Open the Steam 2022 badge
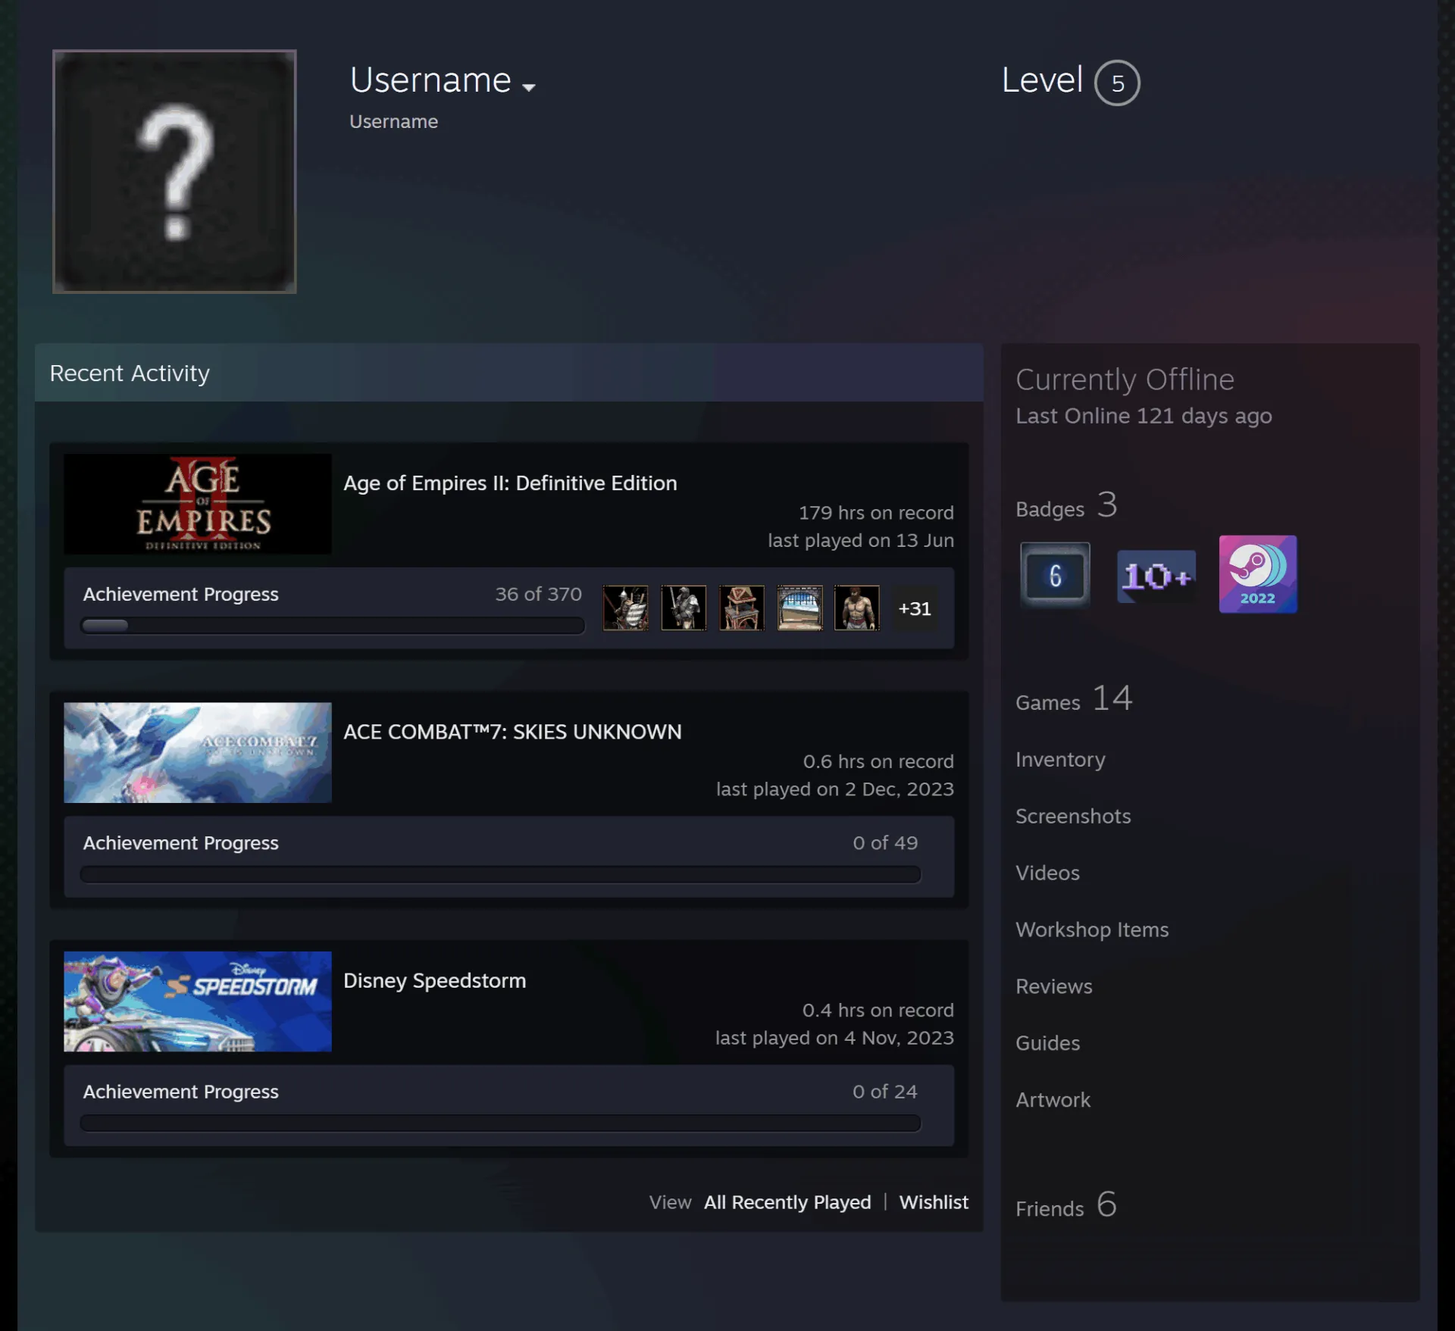The image size is (1455, 1331). [1258, 574]
